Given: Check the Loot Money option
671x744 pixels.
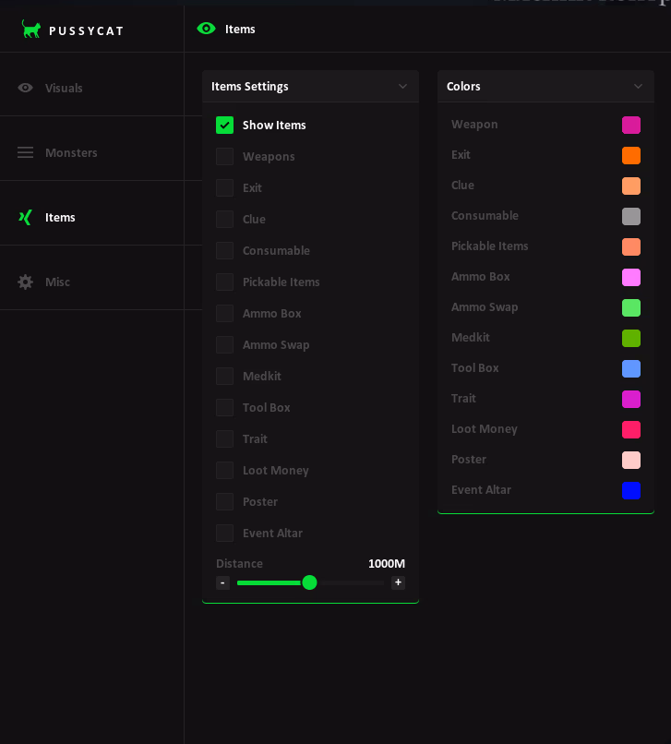Looking at the screenshot, I should pos(224,470).
